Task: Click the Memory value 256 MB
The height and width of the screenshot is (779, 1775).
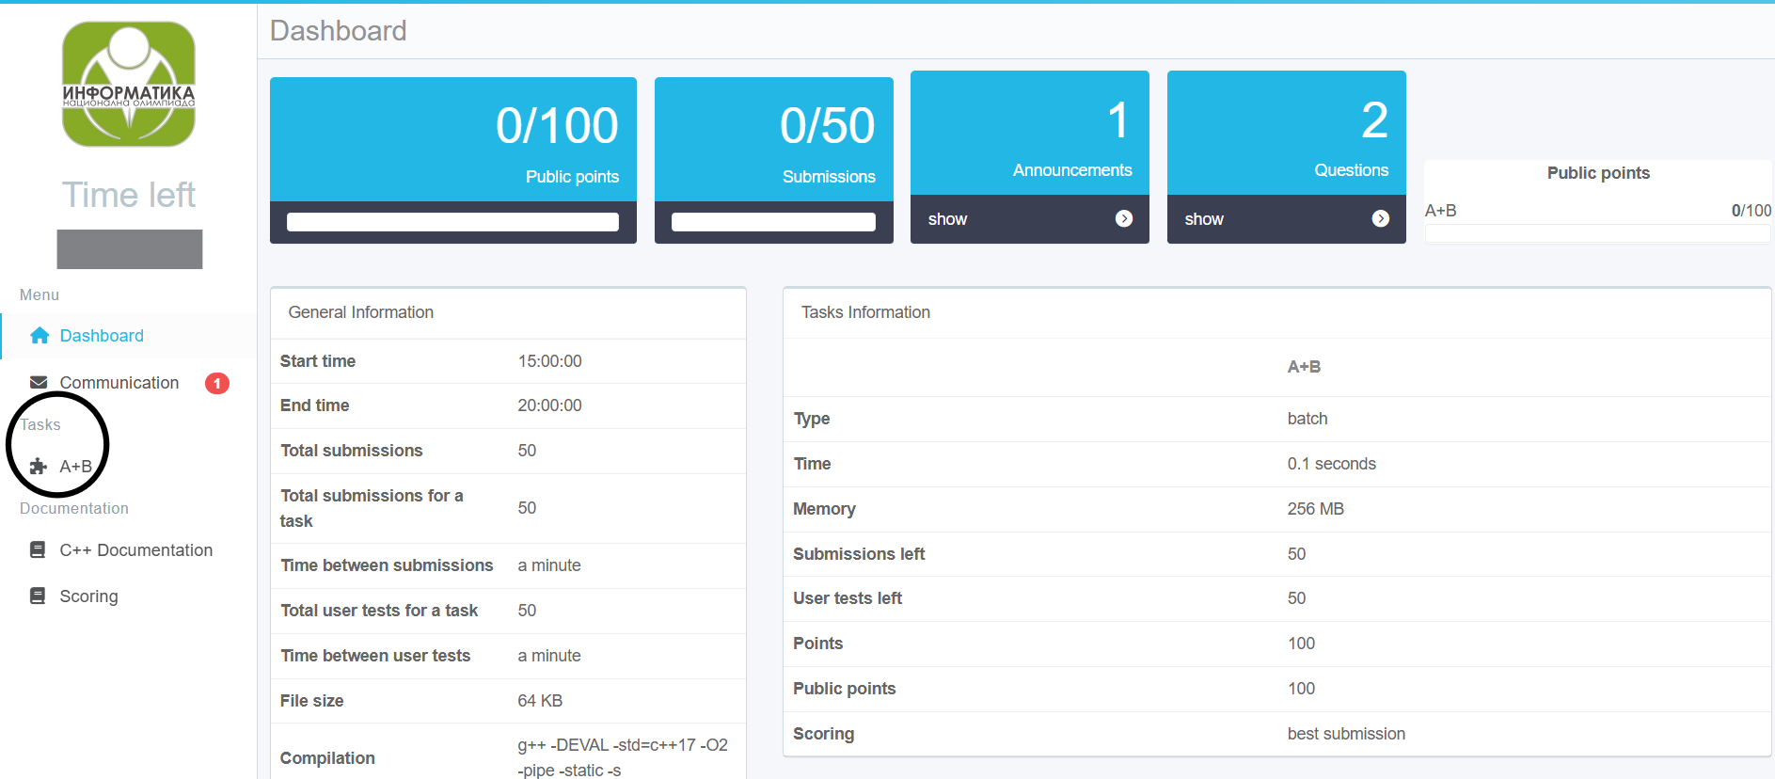Action: pyautogui.click(x=1316, y=509)
